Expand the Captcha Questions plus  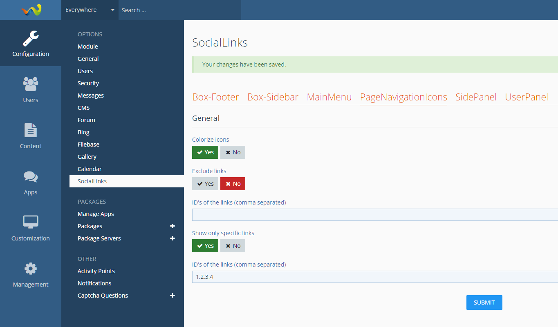click(x=173, y=296)
